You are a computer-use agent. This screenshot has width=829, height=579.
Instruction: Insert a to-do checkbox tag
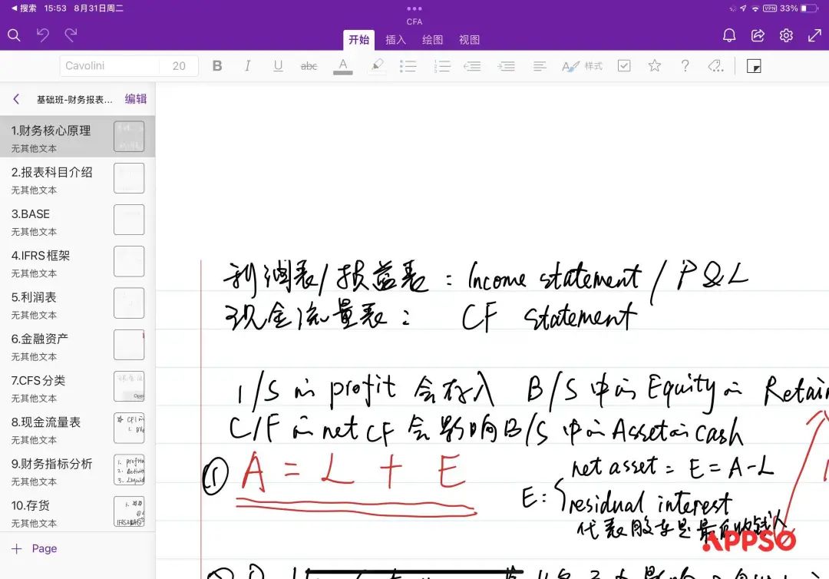click(624, 66)
